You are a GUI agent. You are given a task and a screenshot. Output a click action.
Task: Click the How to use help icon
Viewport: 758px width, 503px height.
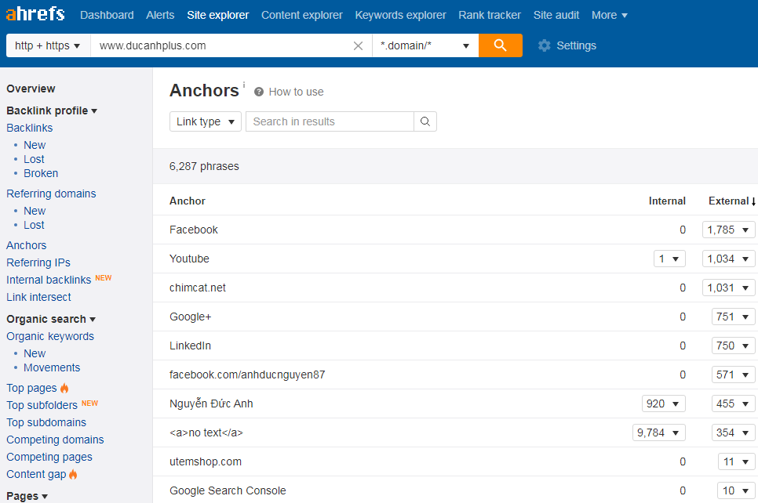click(259, 92)
